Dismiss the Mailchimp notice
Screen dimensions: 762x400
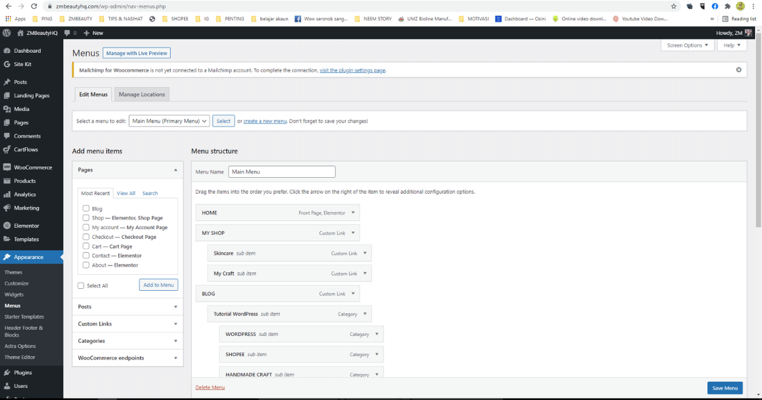[x=739, y=70]
